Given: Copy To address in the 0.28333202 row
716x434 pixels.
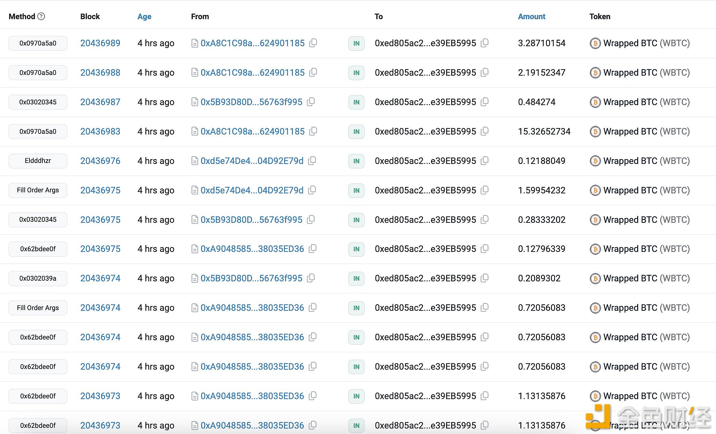Looking at the screenshot, I should [x=484, y=219].
